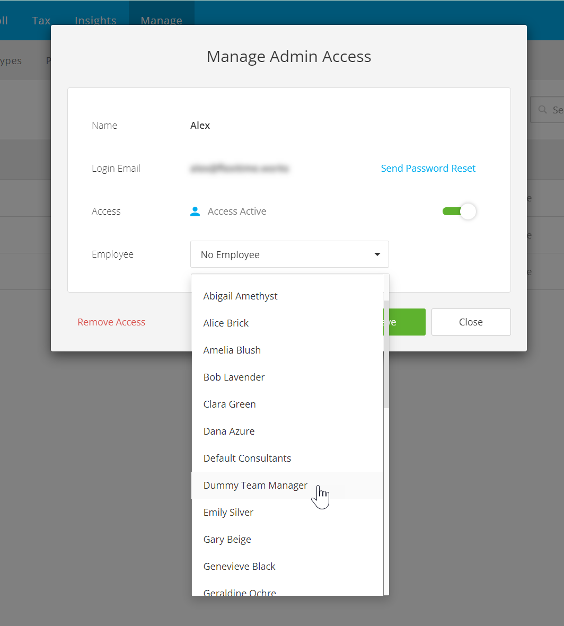
Task: Click the search magnifier icon behind dialog
Action: [x=542, y=109]
